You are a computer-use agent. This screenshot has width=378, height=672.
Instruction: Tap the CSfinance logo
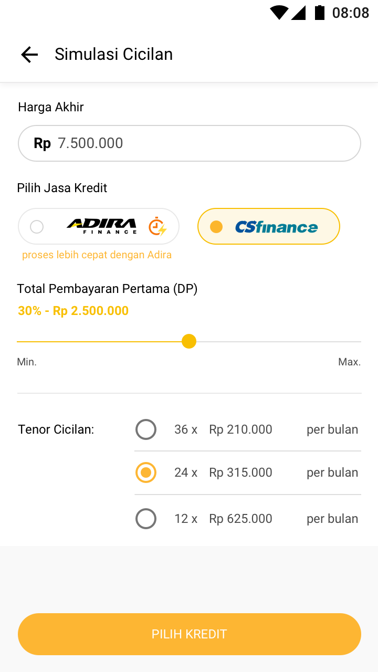[276, 227]
